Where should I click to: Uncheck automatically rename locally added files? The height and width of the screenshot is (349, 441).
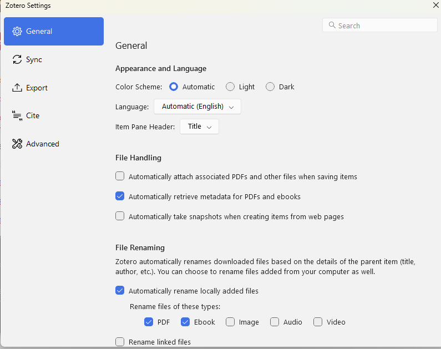coord(120,290)
